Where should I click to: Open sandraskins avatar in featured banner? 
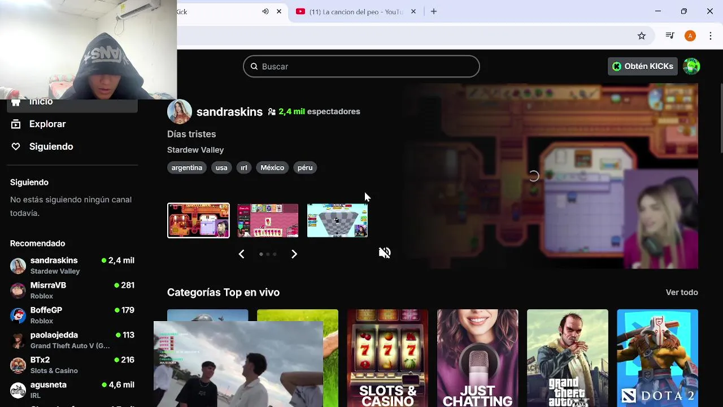click(x=180, y=111)
